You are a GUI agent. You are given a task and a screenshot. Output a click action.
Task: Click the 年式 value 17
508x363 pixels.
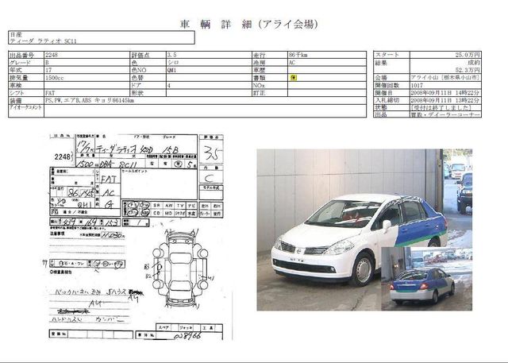click(x=48, y=70)
